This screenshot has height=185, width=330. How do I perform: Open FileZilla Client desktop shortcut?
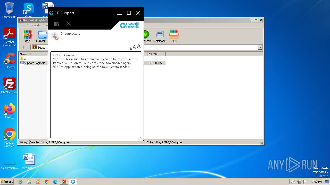point(9,86)
